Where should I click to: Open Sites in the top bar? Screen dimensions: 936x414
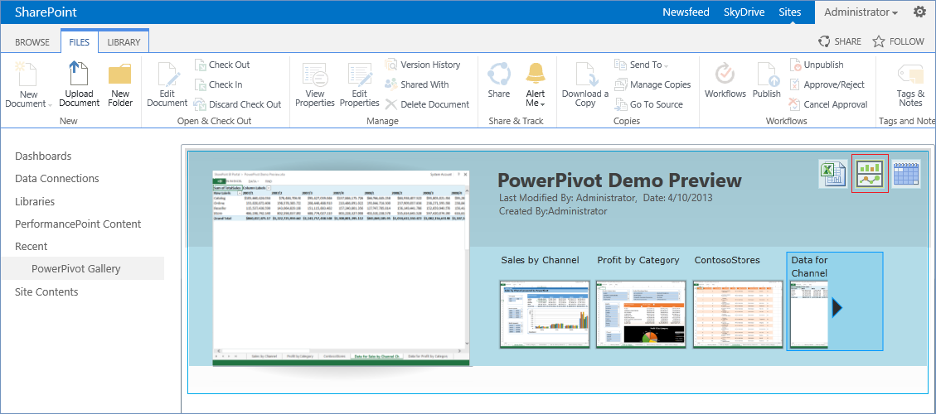[790, 12]
